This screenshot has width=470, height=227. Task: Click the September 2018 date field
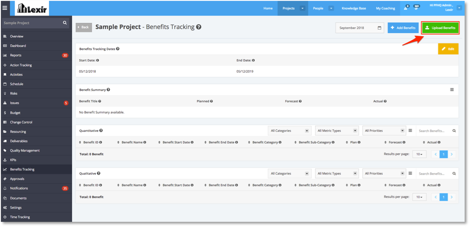point(360,28)
